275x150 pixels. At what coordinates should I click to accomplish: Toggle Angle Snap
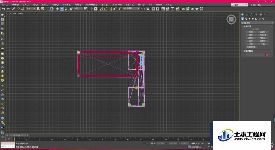[x=106, y=9]
